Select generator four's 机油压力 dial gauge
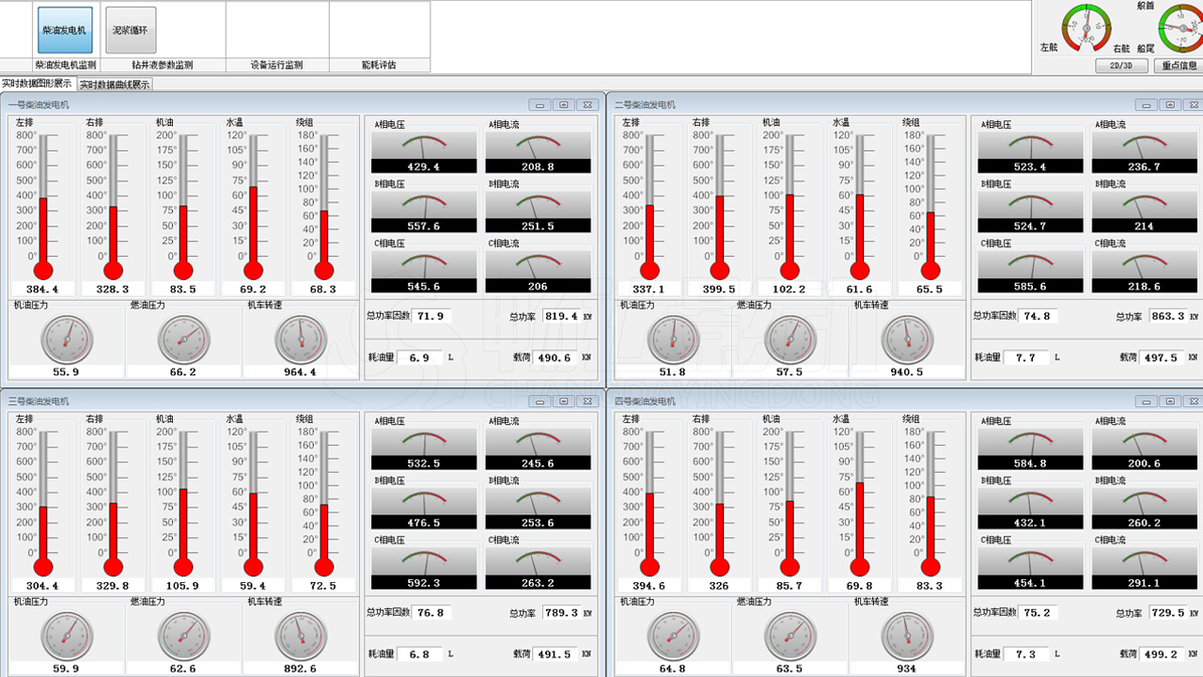 click(x=673, y=637)
